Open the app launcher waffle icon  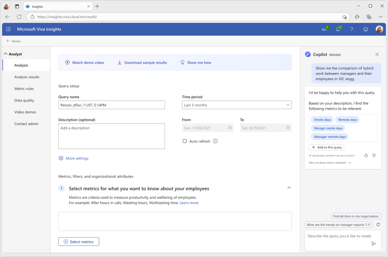(x=8, y=29)
